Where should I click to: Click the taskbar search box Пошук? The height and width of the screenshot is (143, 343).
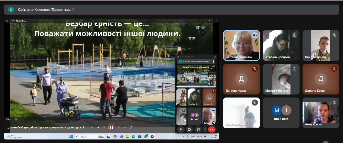(x=87, y=136)
